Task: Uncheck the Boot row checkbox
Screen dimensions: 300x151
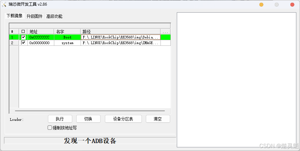Action: coord(23,37)
